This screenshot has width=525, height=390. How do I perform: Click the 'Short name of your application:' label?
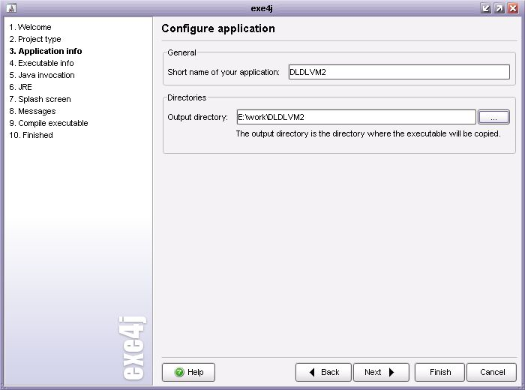[x=223, y=72]
